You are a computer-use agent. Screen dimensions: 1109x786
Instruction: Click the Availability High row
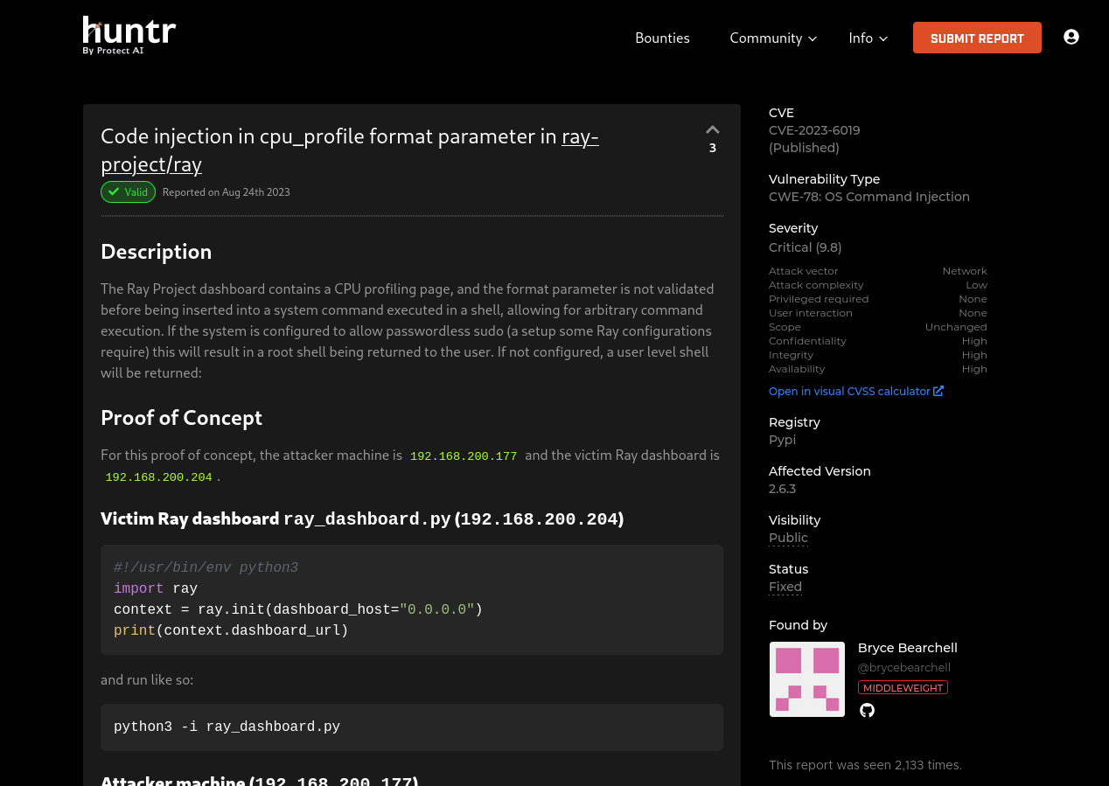(x=878, y=369)
